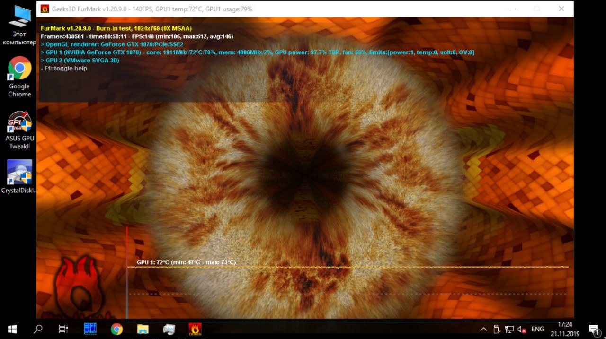This screenshot has width=606, height=339.
Task: Click the FurMark flame logo in corner
Action: 79,287
